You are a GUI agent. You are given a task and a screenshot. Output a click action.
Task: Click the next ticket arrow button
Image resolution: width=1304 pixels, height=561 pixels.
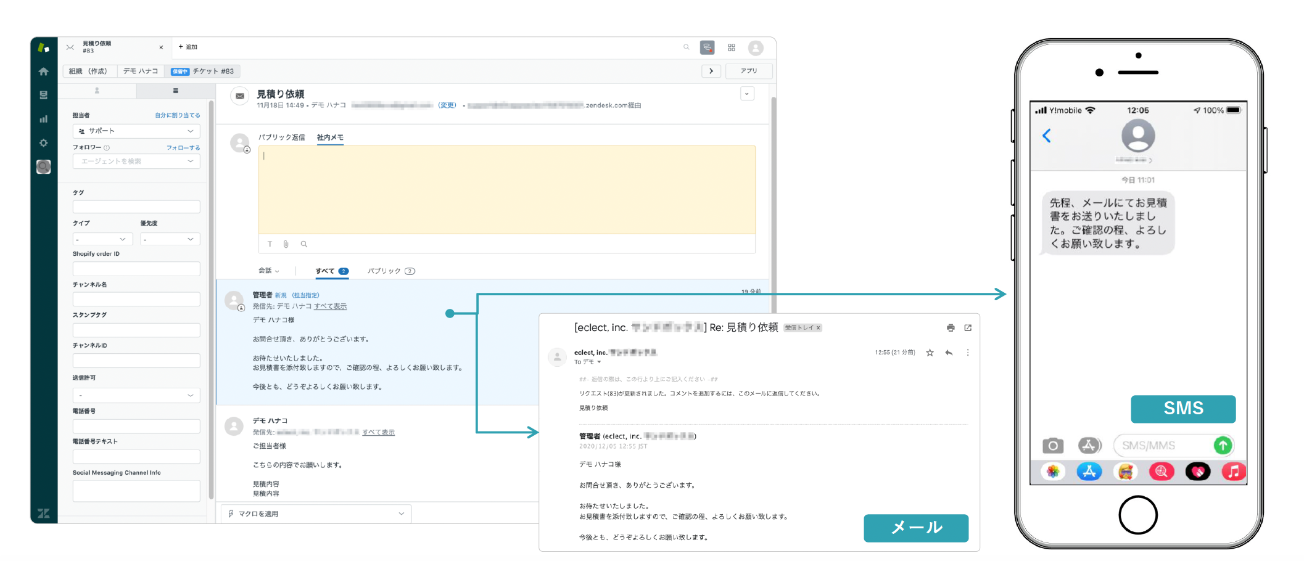[x=711, y=71]
